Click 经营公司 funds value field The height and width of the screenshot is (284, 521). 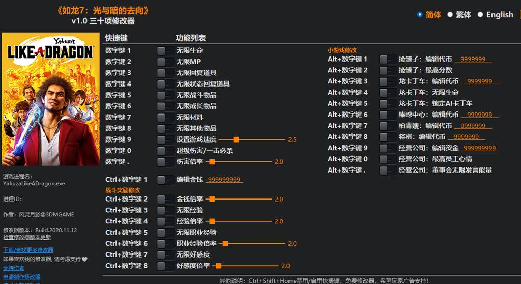[479, 148]
